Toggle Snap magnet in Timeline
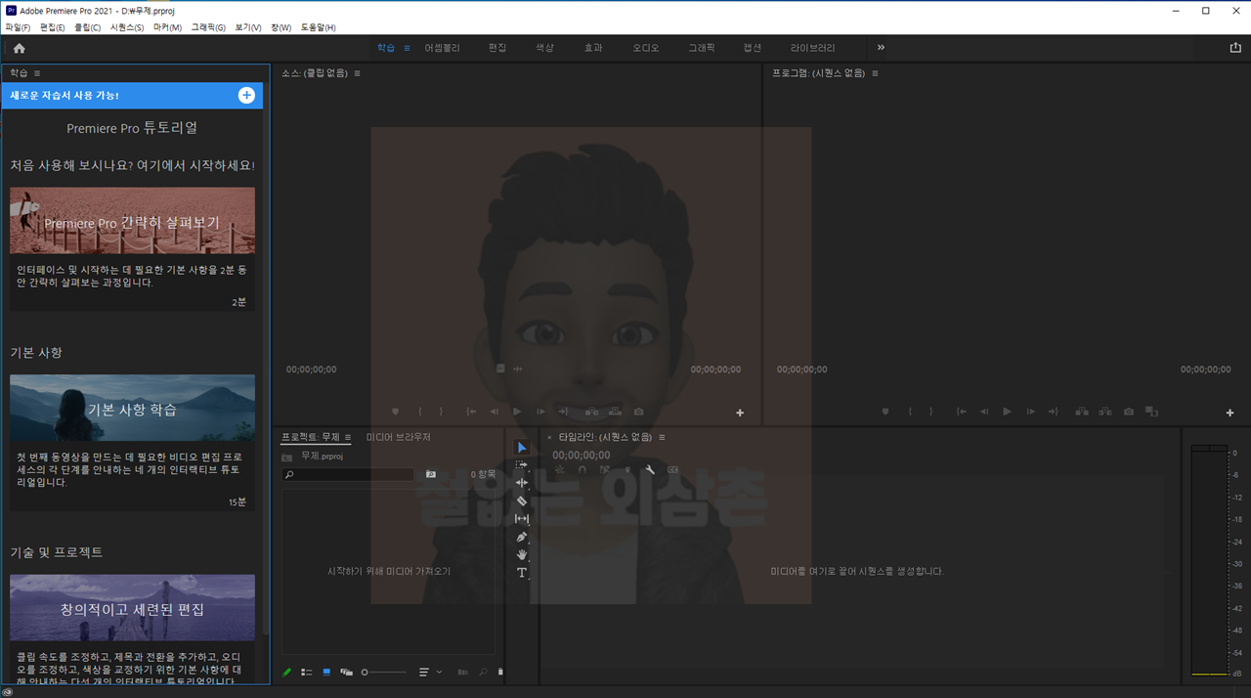 582,470
